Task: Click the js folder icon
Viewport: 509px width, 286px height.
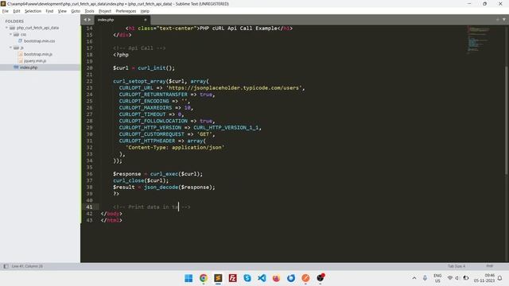Action: pyautogui.click(x=16, y=48)
